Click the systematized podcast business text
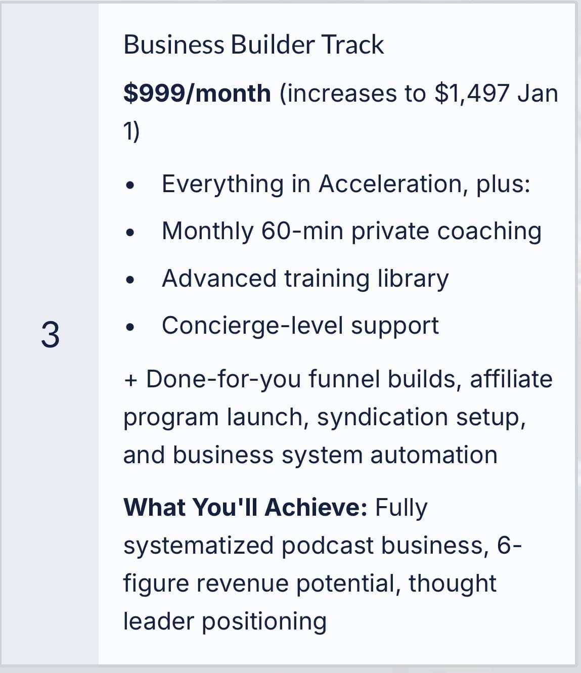 pos(305,546)
